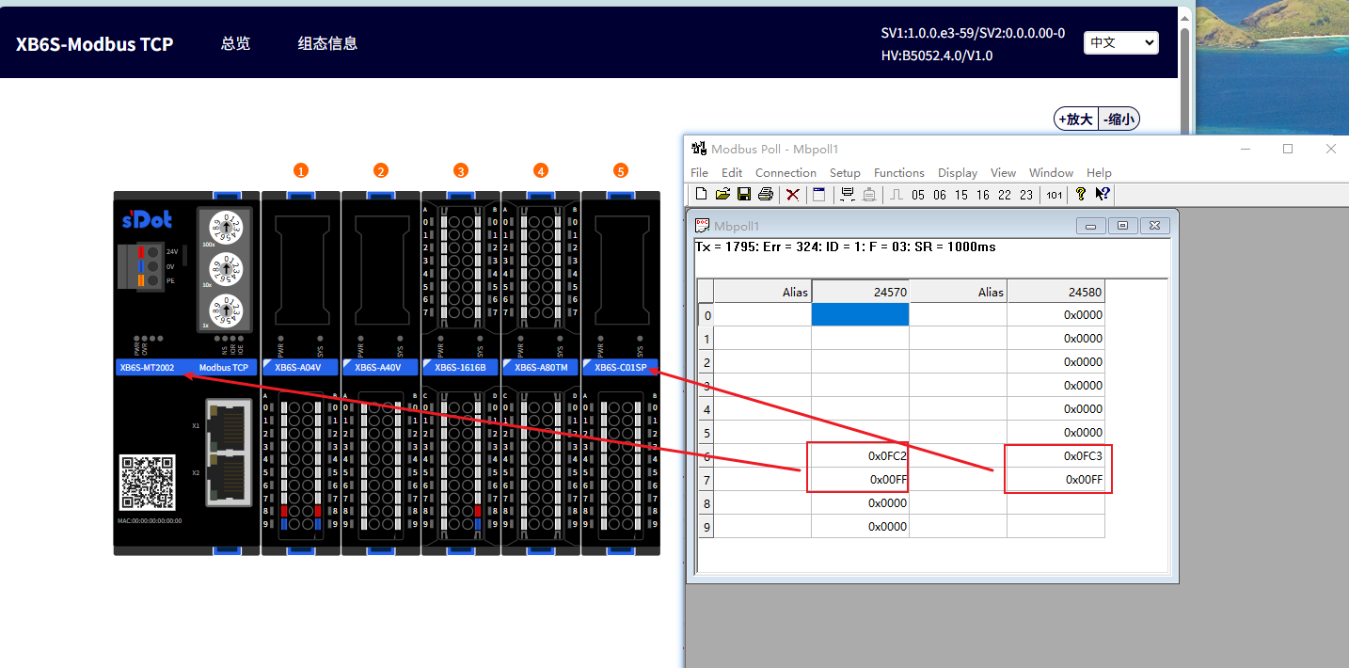Click the Print icon in Modbus Poll

click(766, 194)
